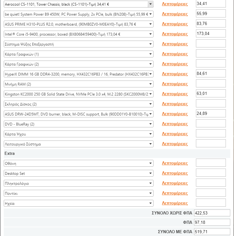The width and height of the screenshot is (234, 236).
Task: Click Λεπτομέρειες link for Κάρτα Ήχου
Action: 175,134
